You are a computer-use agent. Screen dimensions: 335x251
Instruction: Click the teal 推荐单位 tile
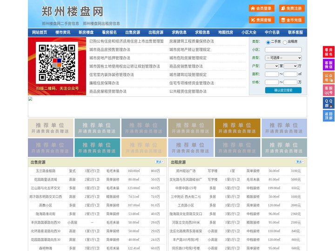tap(97, 148)
